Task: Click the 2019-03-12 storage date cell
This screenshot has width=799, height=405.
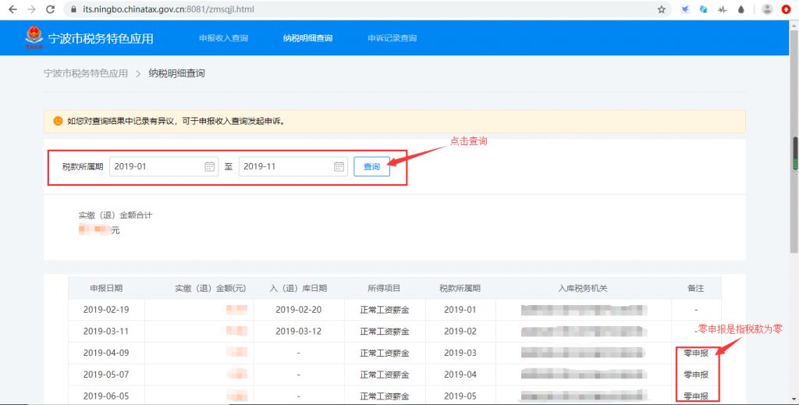Action: click(x=299, y=331)
